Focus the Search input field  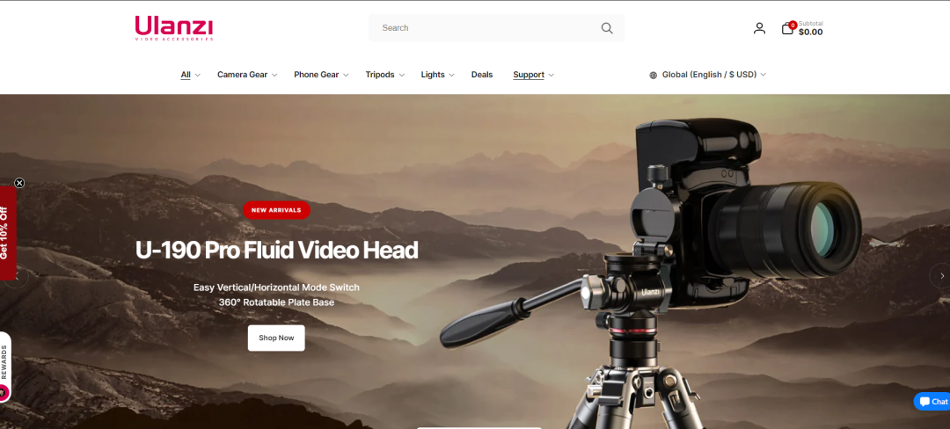(x=496, y=28)
